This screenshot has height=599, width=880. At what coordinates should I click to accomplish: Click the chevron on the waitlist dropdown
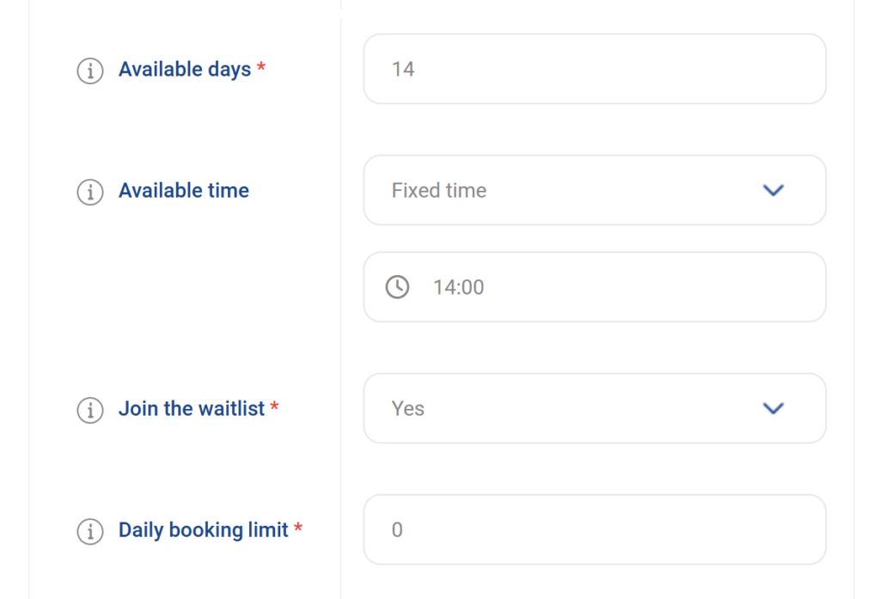[x=773, y=408]
